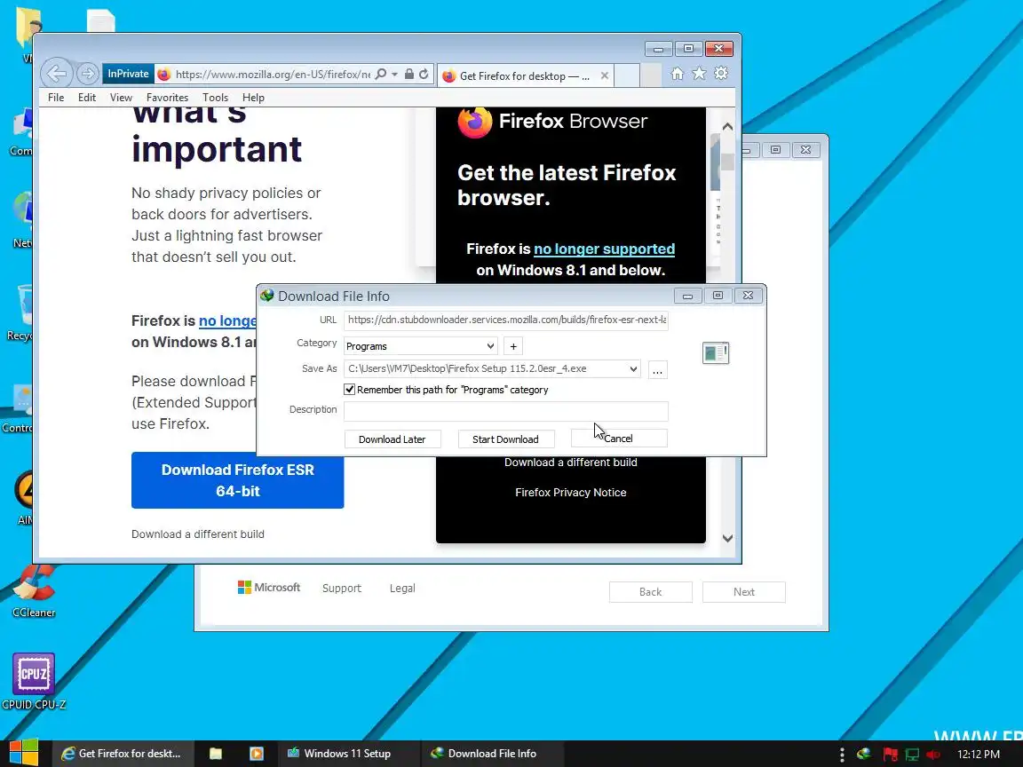
Task: Click the IE back arrow button
Action: (x=57, y=74)
